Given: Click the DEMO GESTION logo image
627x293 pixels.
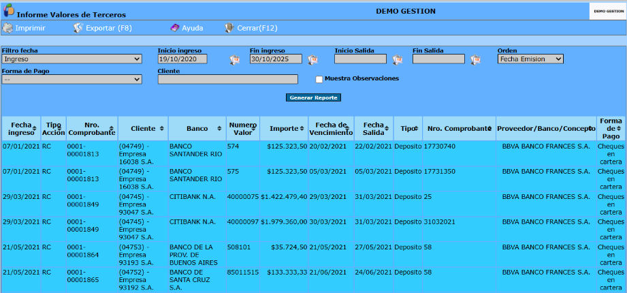Looking at the screenshot, I should [607, 11].
